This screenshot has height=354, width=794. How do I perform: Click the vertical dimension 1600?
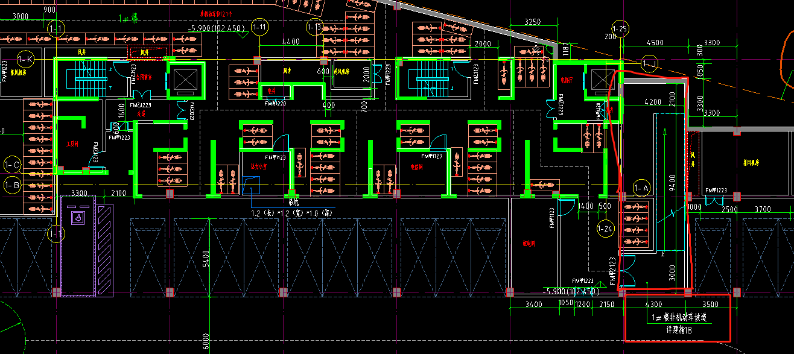(x=121, y=111)
